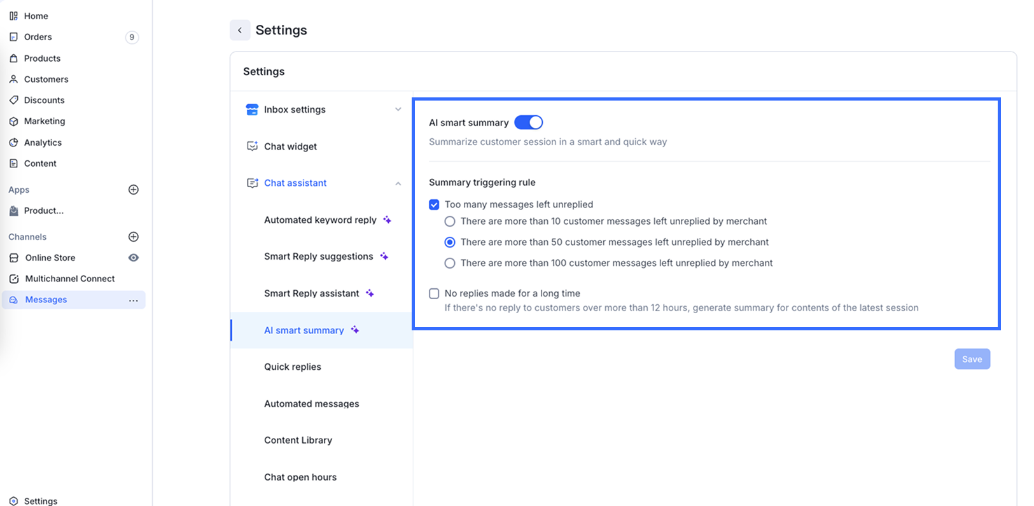The image size is (1034, 506).
Task: Click the Analytics chart icon in sidebar
Action: tap(13, 143)
